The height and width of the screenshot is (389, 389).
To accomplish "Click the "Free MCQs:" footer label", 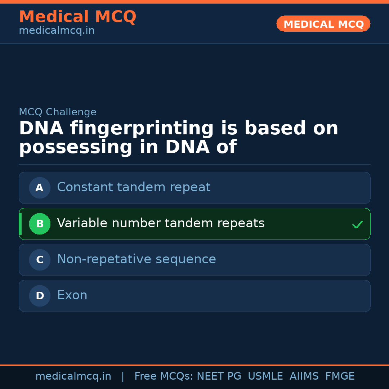I will (164, 376).
